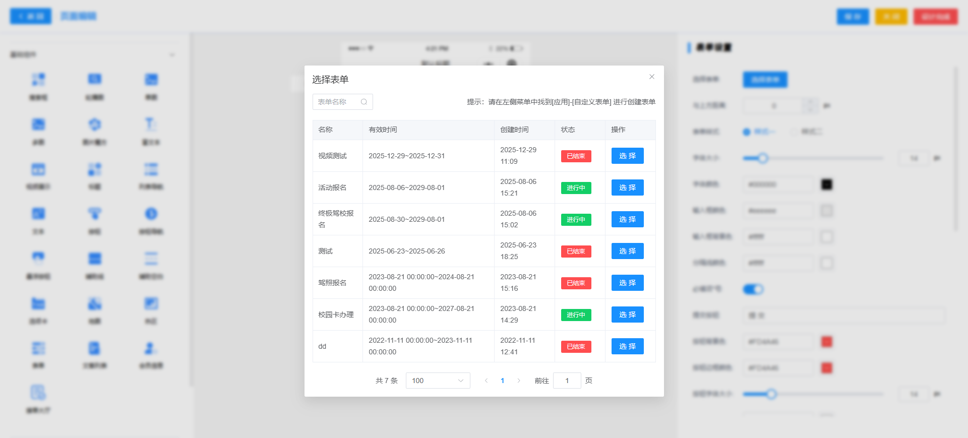Collapse the left component list chevron
The image size is (968, 438).
pyautogui.click(x=172, y=55)
